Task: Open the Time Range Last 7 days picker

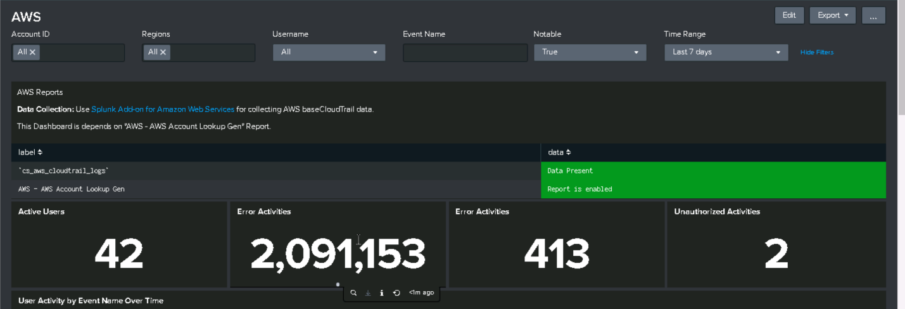Action: [726, 52]
